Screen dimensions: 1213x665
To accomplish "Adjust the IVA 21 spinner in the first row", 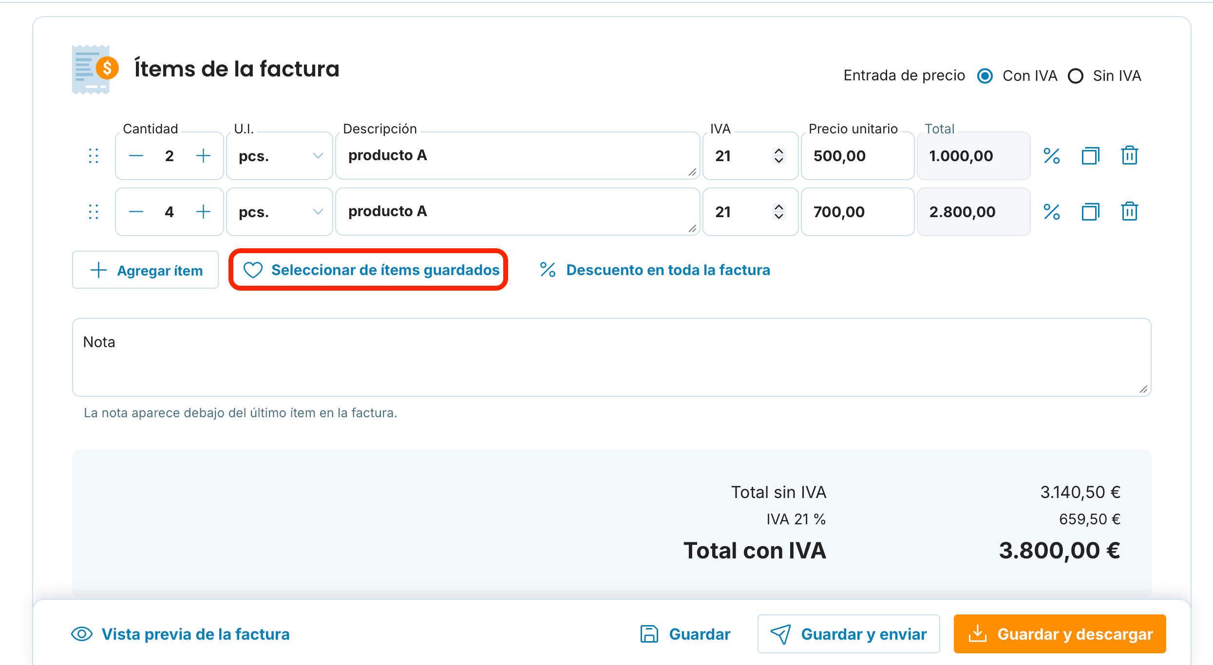I will coord(779,156).
